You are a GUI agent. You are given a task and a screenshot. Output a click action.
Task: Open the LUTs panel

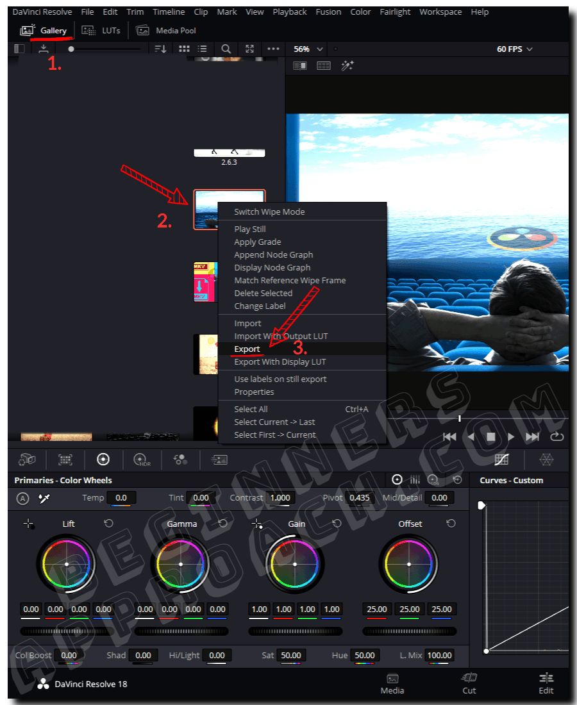pyautogui.click(x=101, y=29)
